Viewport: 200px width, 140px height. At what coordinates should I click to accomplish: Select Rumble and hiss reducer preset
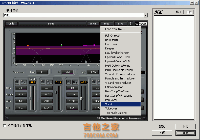tap(121, 78)
